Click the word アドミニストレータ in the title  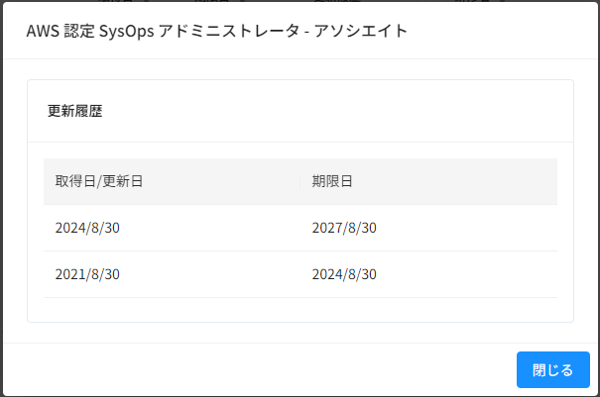[229, 31]
